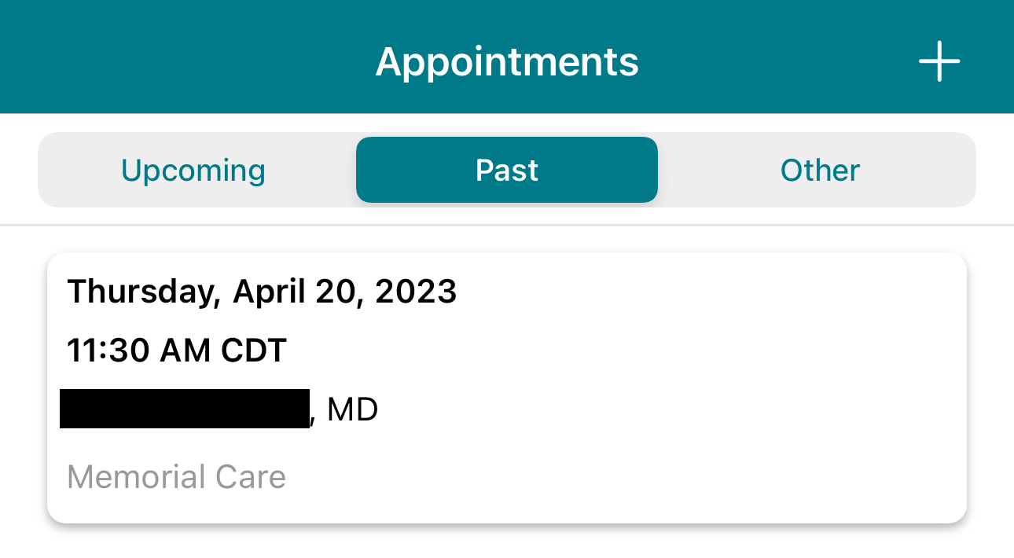
Task: Click the Thursday, April 20, 2023 date
Action: 262,292
